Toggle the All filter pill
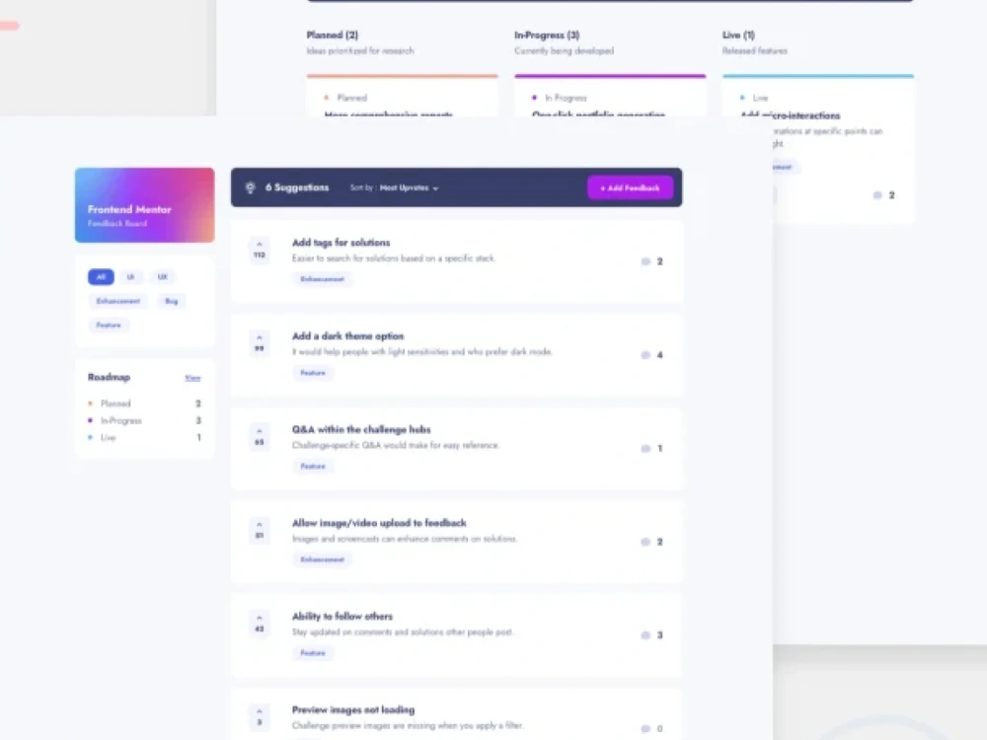The image size is (987, 740). (x=100, y=277)
